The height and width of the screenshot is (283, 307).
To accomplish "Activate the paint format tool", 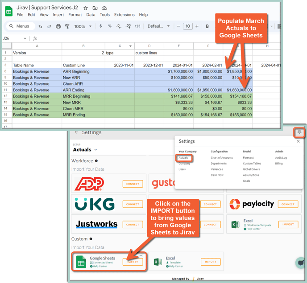I will coord(67,26).
